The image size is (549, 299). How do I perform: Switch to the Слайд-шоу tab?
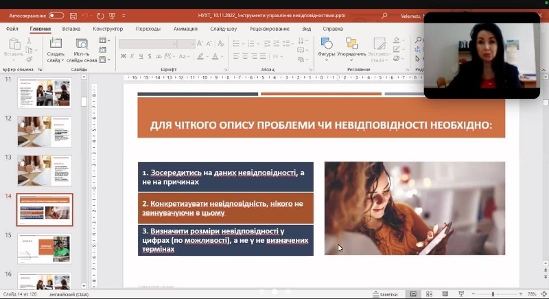[224, 29]
